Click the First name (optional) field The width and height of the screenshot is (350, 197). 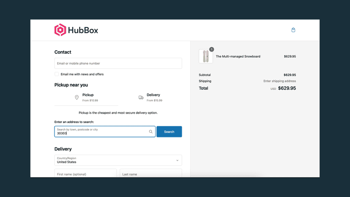click(85, 173)
